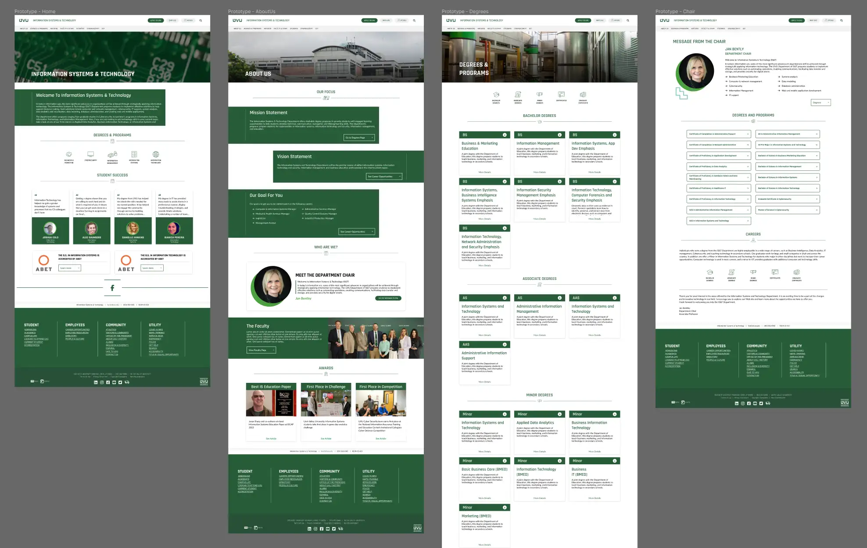Viewport: 867px width, 548px height.
Task: Click the Minor Degrees icon in Degrees frame
Action: (x=540, y=95)
